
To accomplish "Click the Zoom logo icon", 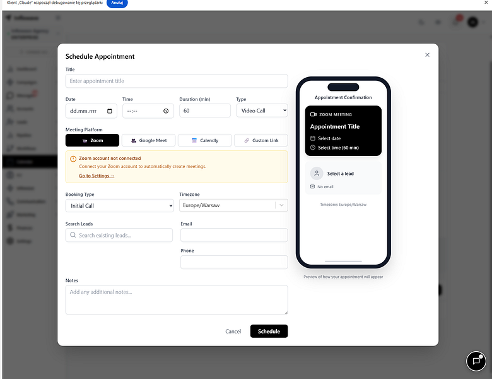I will coord(85,140).
